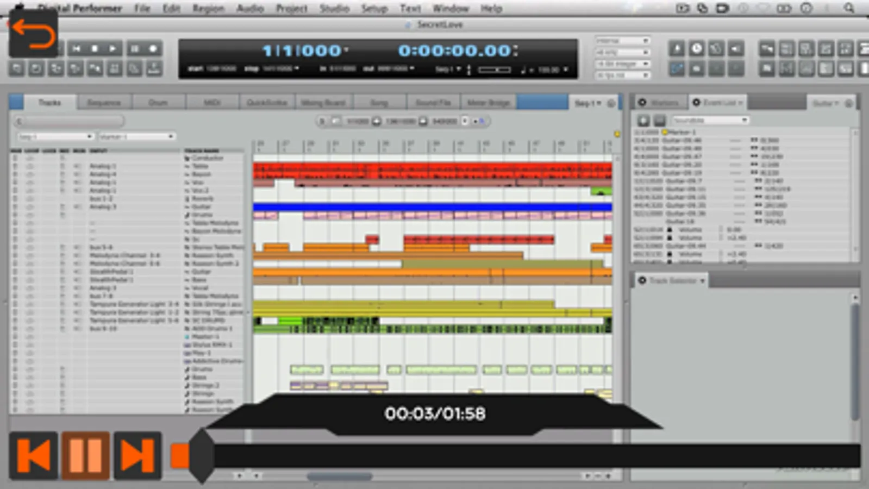Click the gear icon on Markers tab
Screen dimensions: 869x489
pos(642,102)
